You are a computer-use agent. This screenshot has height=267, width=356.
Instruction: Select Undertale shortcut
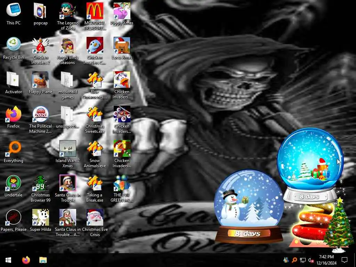pos(14,186)
